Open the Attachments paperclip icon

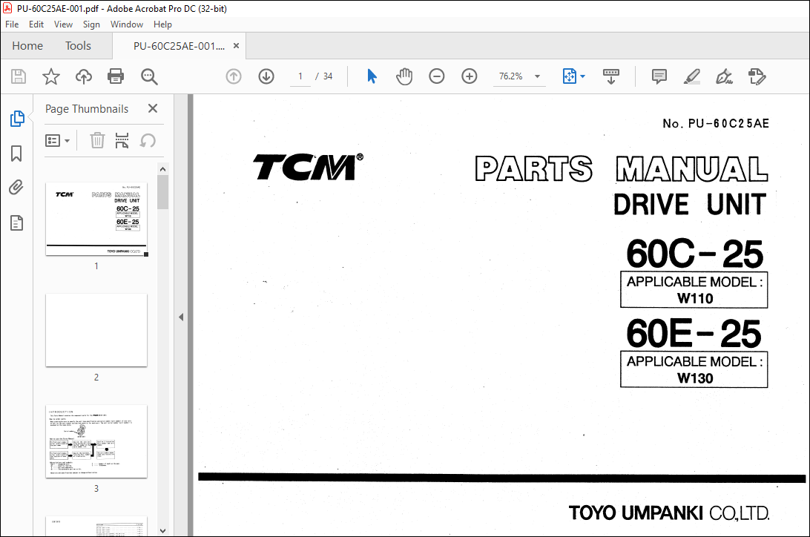click(16, 188)
